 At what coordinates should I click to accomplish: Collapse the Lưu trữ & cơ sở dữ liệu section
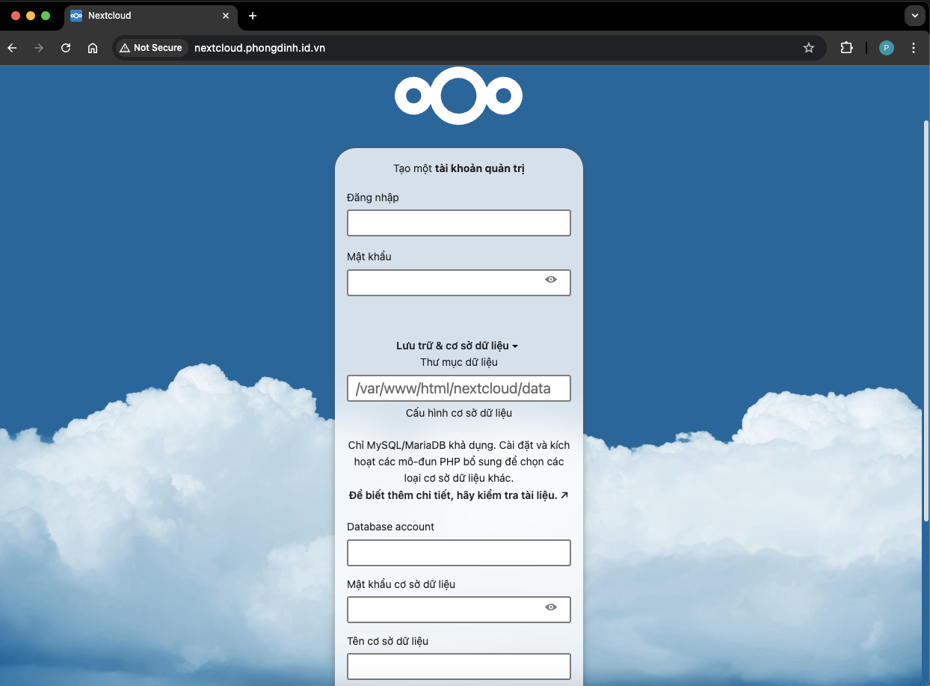pos(458,346)
